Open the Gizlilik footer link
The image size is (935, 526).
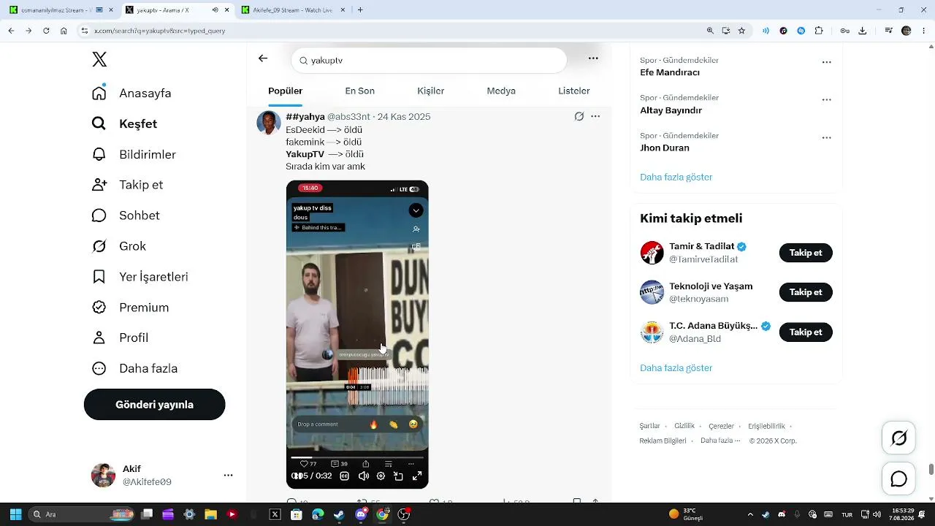684,426
